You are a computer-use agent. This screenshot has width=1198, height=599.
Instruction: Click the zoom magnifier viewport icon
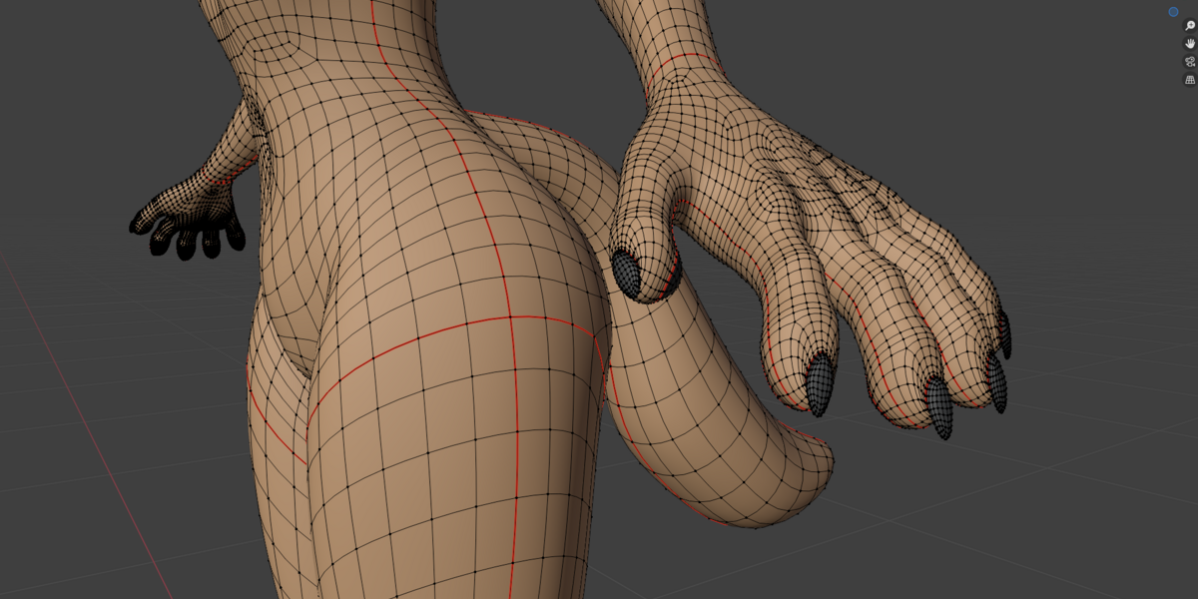(x=1190, y=26)
